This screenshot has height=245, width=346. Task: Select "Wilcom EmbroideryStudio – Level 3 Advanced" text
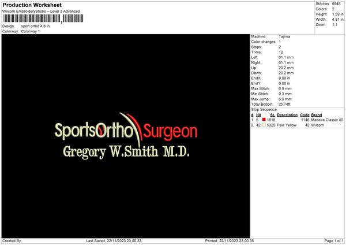tap(41, 12)
